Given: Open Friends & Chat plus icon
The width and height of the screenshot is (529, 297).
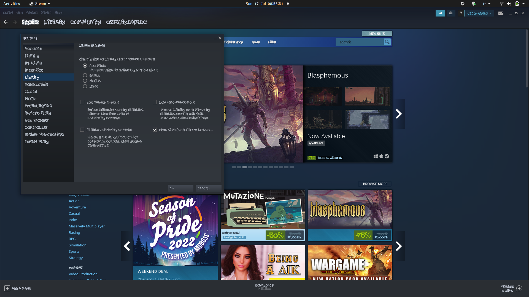Looking at the screenshot, I should pyautogui.click(x=519, y=288).
